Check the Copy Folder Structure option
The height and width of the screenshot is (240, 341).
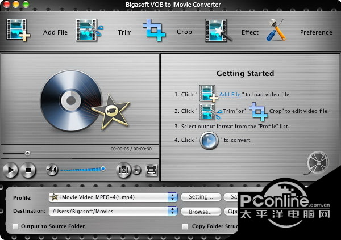(x=185, y=226)
